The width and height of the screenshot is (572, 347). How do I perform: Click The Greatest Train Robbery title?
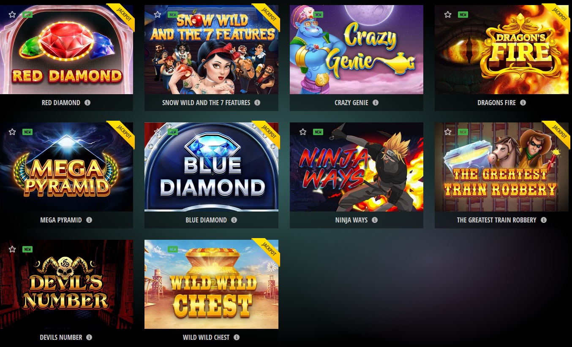point(496,220)
